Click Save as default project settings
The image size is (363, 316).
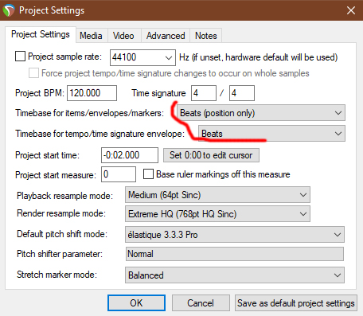pyautogui.click(x=296, y=303)
